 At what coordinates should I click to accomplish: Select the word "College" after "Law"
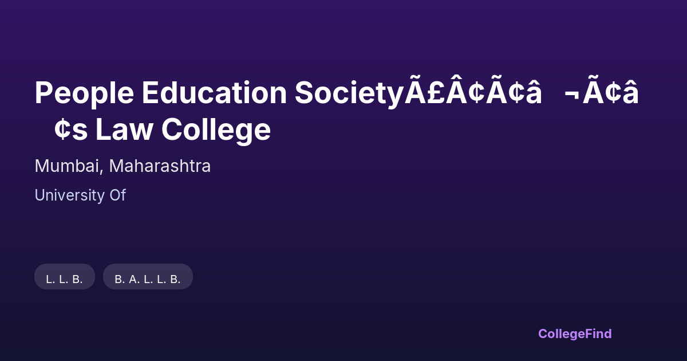click(x=216, y=130)
